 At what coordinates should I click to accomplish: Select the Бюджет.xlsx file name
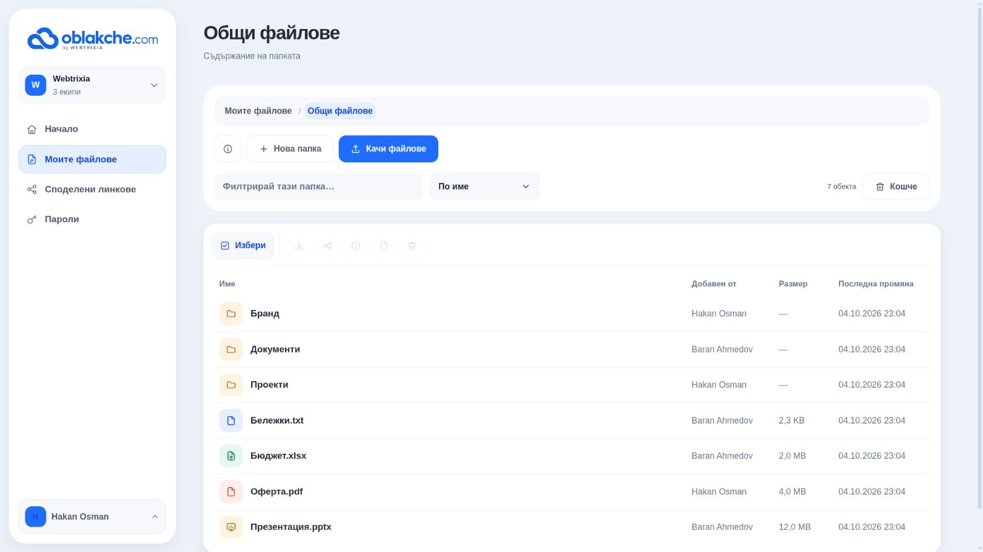[278, 456]
